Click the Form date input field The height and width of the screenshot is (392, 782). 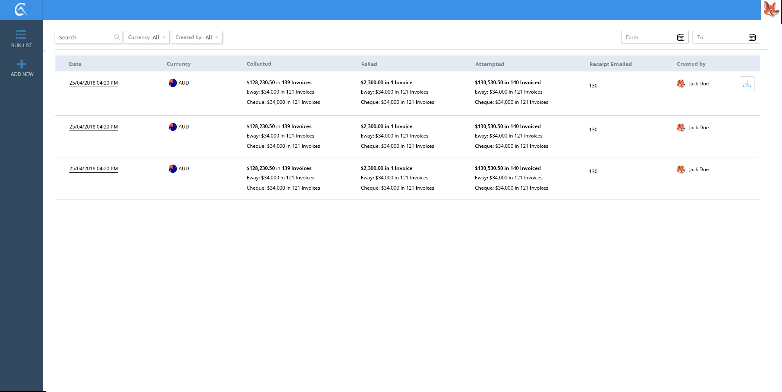click(x=649, y=37)
